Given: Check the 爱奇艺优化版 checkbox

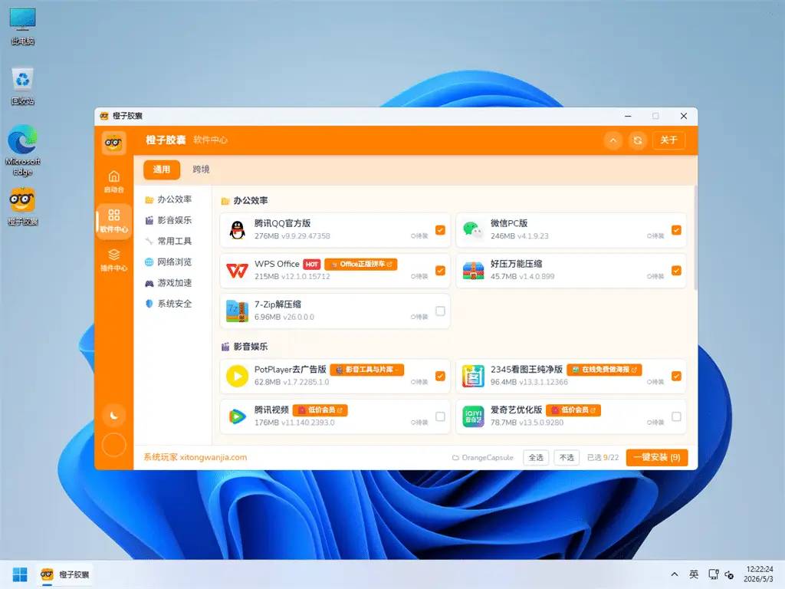Looking at the screenshot, I should click(676, 416).
